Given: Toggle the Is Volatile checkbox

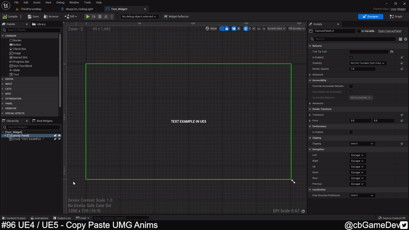Looking at the screenshot, I should point(351,132).
